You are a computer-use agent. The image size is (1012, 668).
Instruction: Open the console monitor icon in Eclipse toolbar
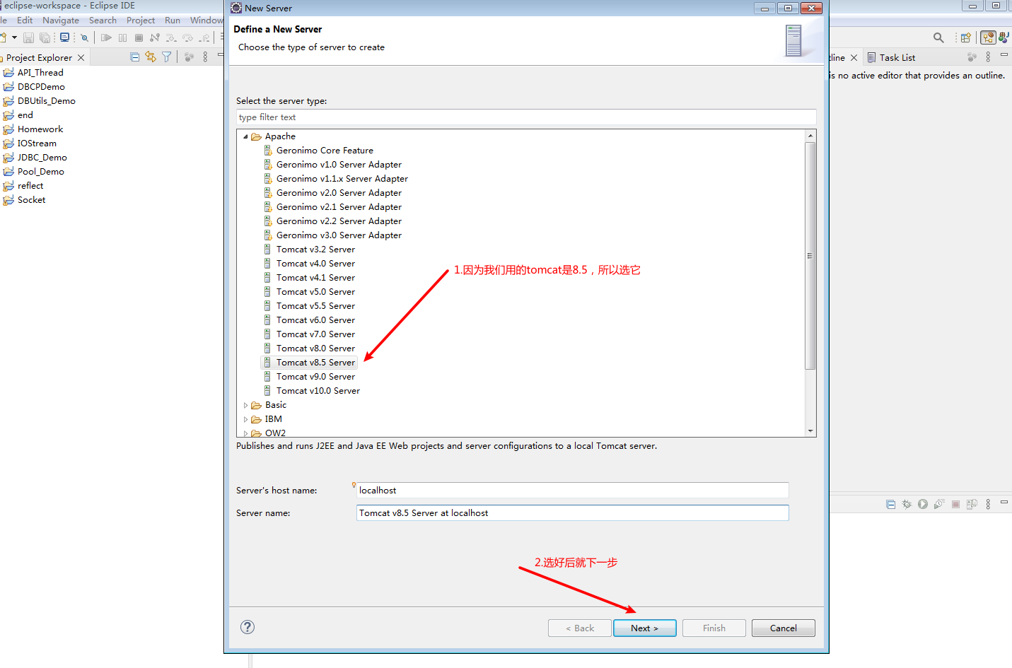64,37
